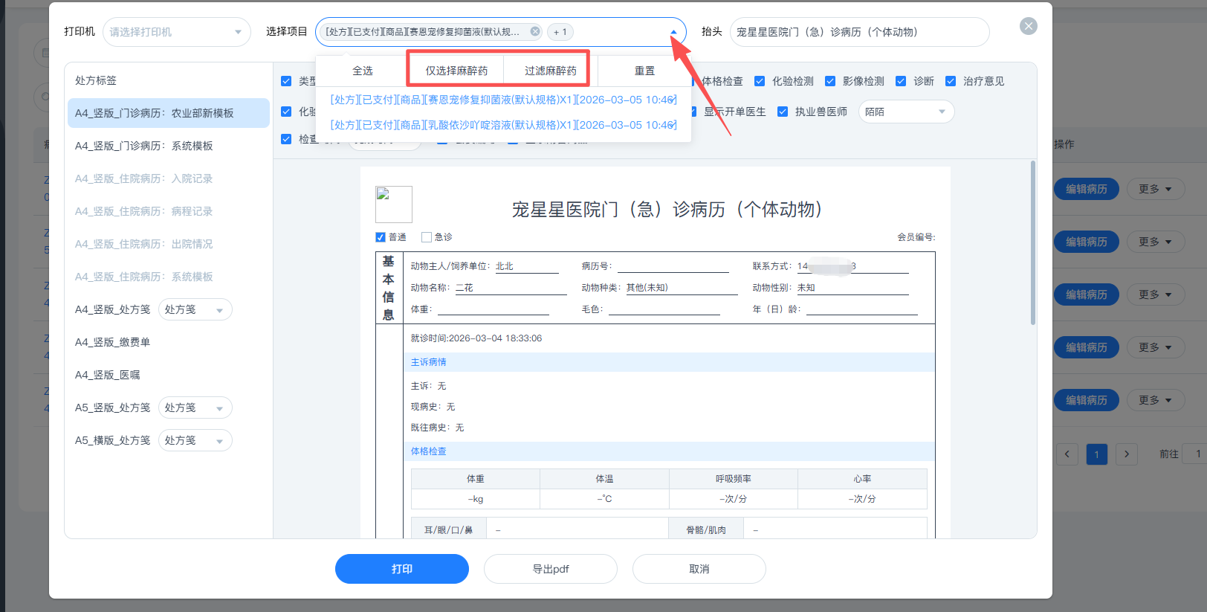The height and width of the screenshot is (612, 1207).
Task: Remove the selected 赛恩宠修复抑菌液 tag
Action: tap(535, 32)
